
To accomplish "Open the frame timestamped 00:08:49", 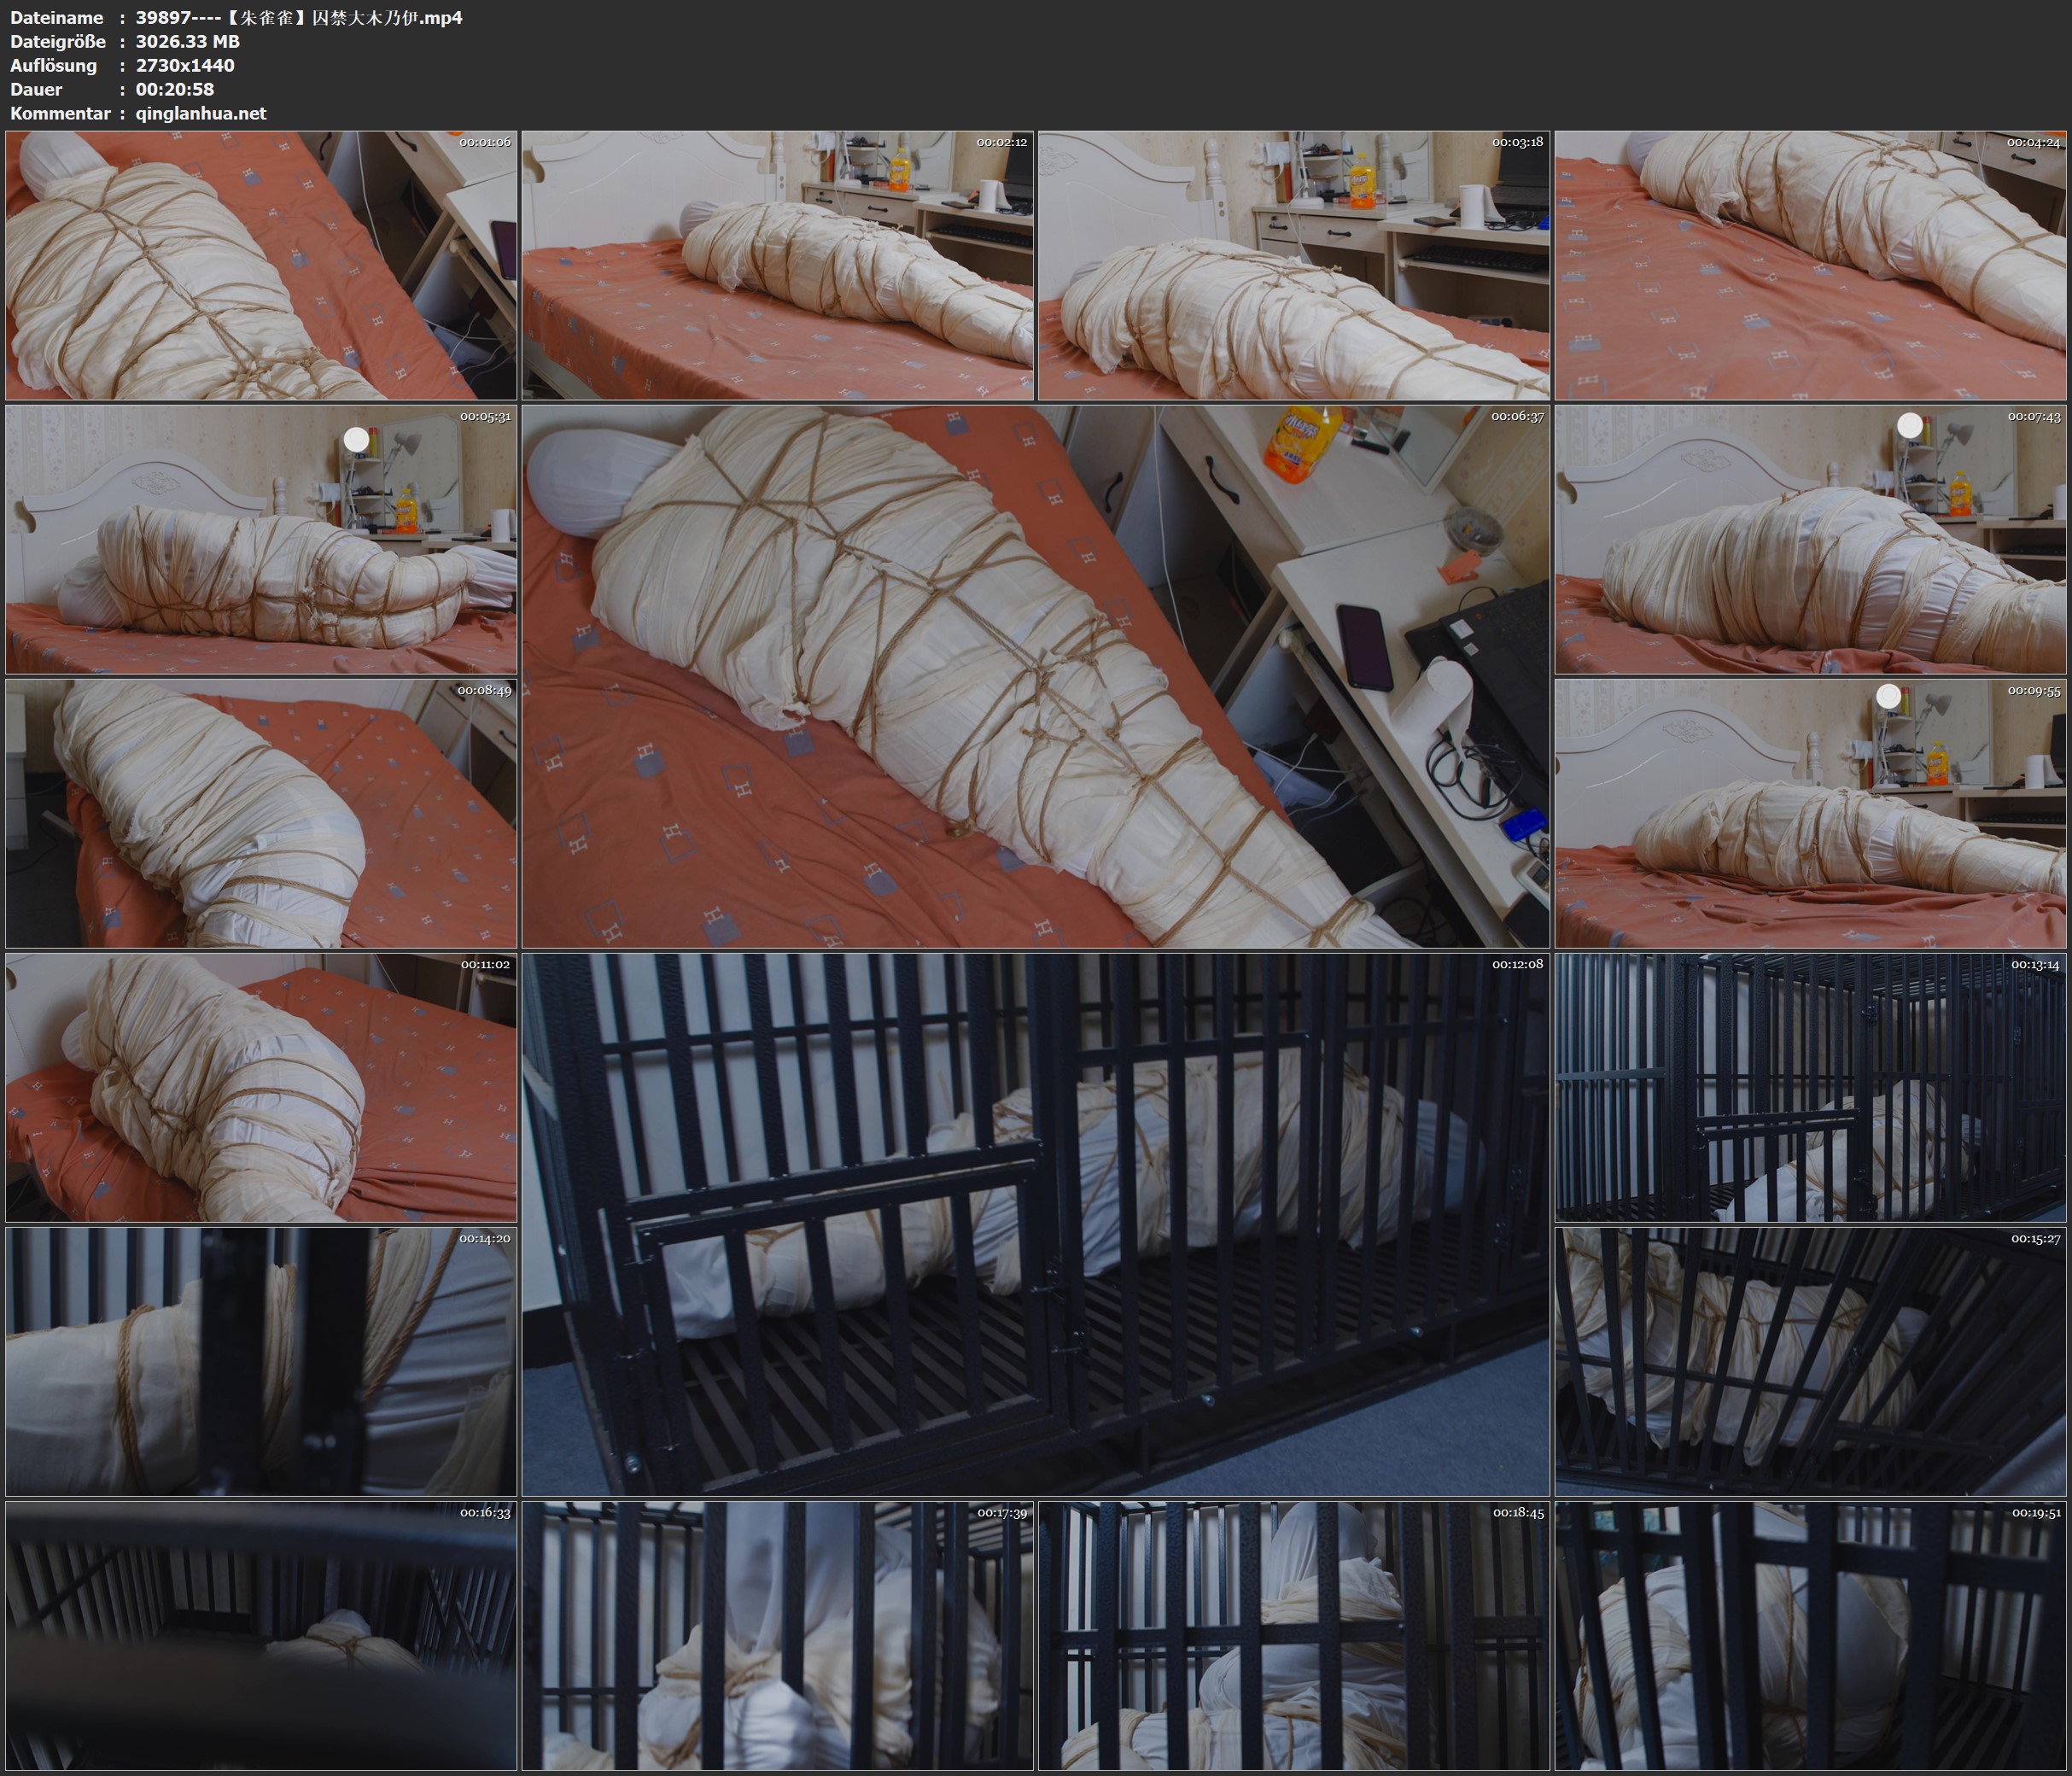I will coord(261,814).
